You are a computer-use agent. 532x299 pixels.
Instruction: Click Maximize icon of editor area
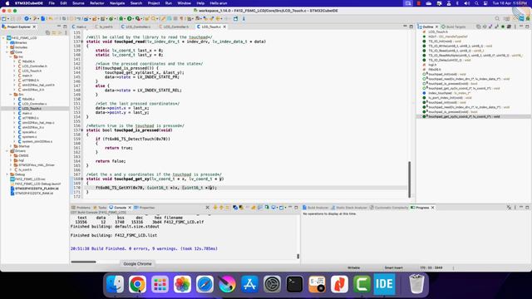(411, 27)
